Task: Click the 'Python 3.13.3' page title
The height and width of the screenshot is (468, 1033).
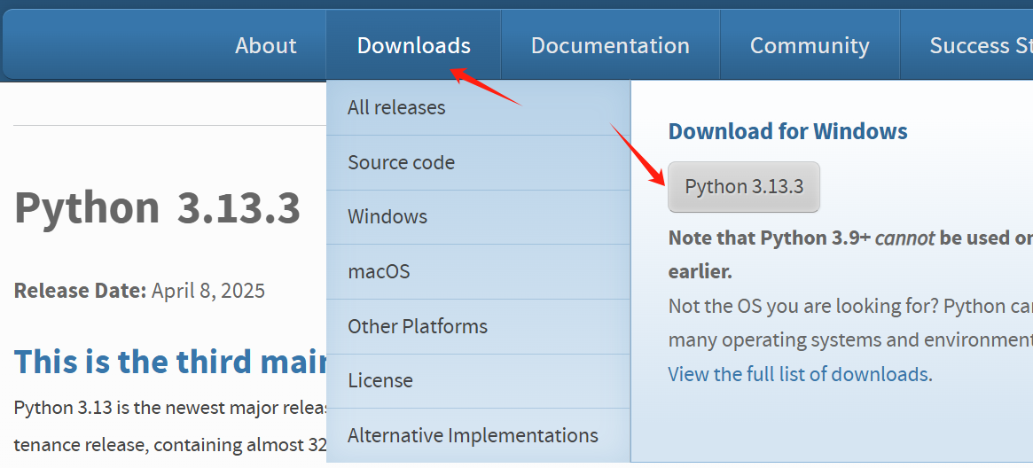Action: (x=158, y=207)
